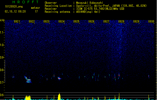Click the 0927 time marker

tap(106, 21)
